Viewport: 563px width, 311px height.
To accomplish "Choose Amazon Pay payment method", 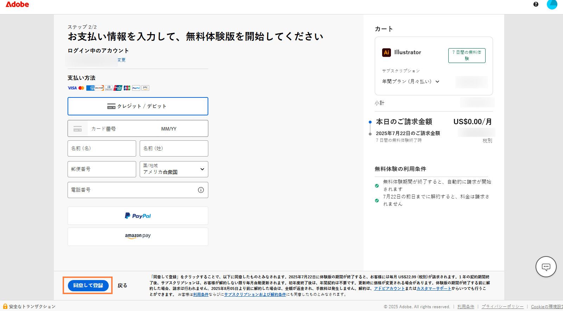I will (x=138, y=237).
